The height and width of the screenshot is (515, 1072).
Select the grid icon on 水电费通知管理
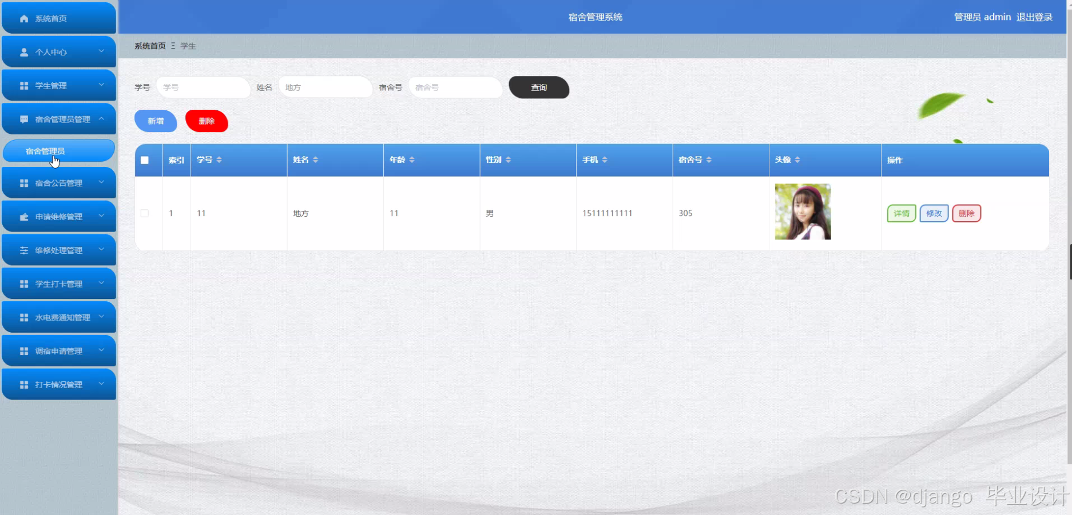[x=23, y=317]
